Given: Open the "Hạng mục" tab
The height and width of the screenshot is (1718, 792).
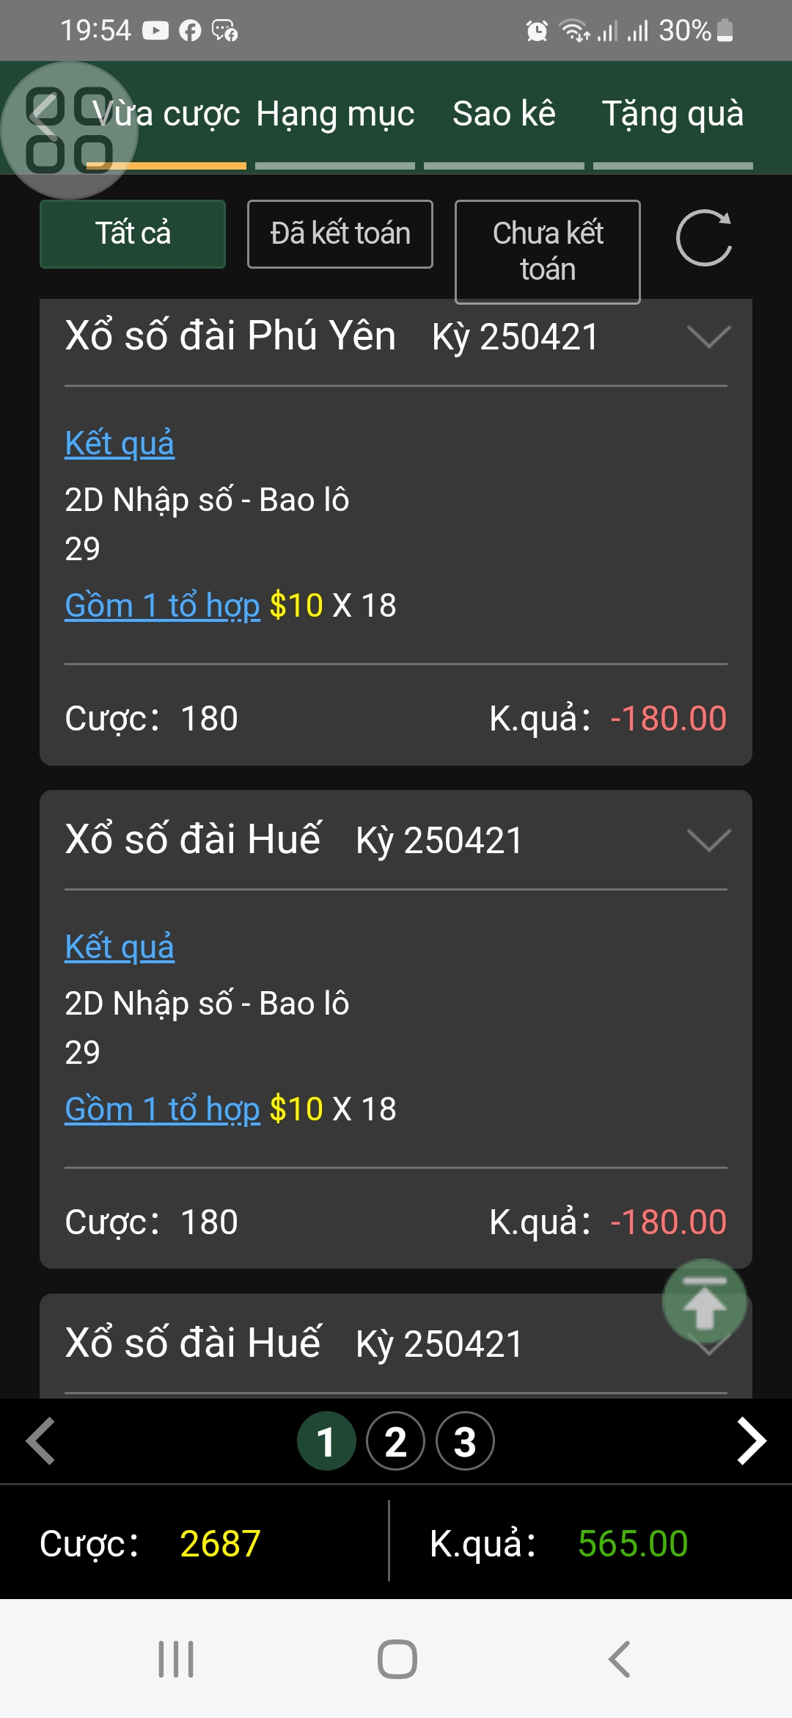Looking at the screenshot, I should (335, 115).
